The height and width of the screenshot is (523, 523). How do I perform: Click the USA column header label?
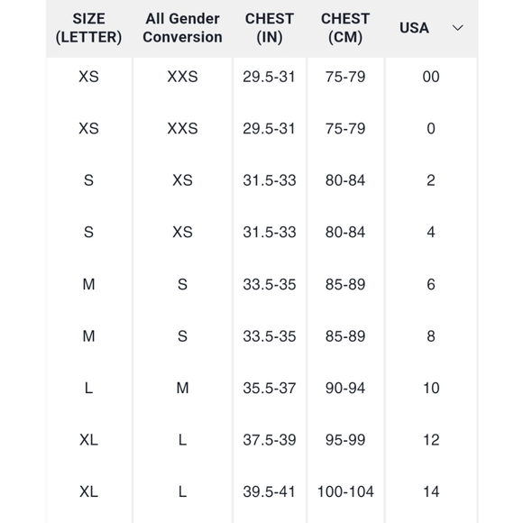point(414,28)
